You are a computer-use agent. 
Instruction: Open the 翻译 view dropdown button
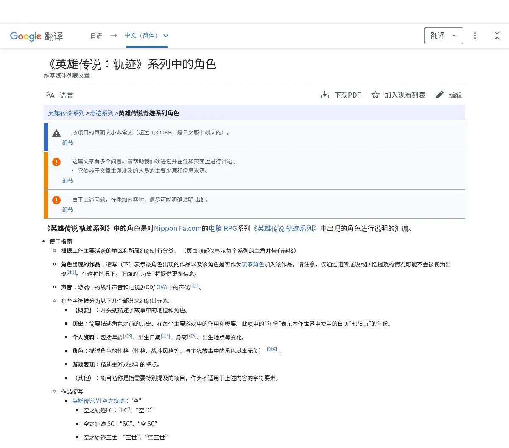443,36
